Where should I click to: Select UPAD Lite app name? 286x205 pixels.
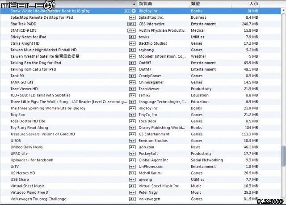click(x=19, y=154)
